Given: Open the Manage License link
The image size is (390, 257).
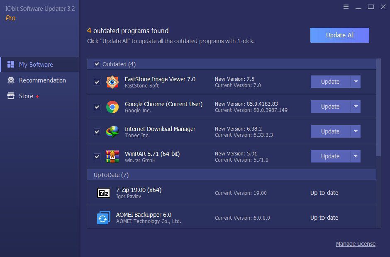Looking at the screenshot, I should click(x=356, y=244).
